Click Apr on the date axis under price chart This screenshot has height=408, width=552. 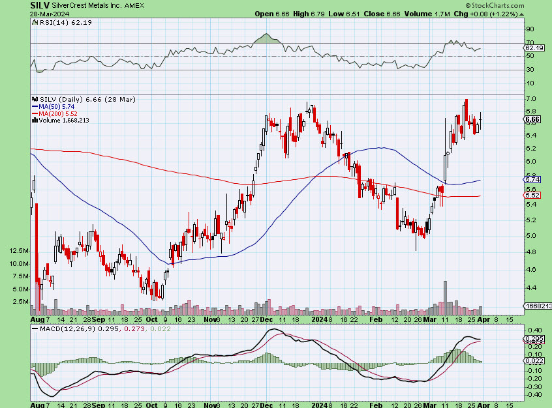pyautogui.click(x=483, y=320)
